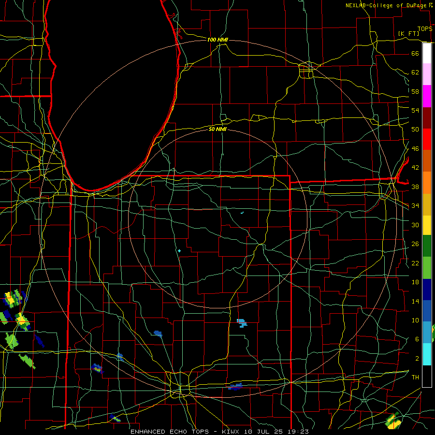Pick the dark green legend swatch

click(427, 246)
